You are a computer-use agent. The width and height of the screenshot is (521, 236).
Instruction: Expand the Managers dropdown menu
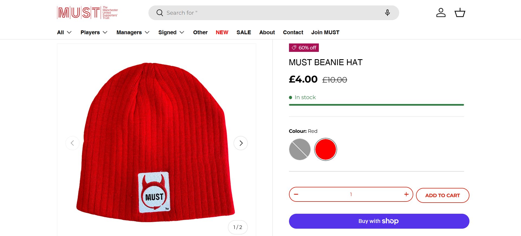[x=133, y=32]
